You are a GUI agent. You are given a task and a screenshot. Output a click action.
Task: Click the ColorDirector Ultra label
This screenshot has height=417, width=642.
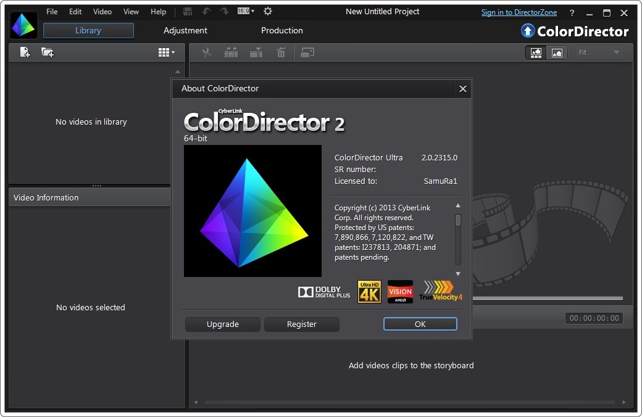(369, 157)
